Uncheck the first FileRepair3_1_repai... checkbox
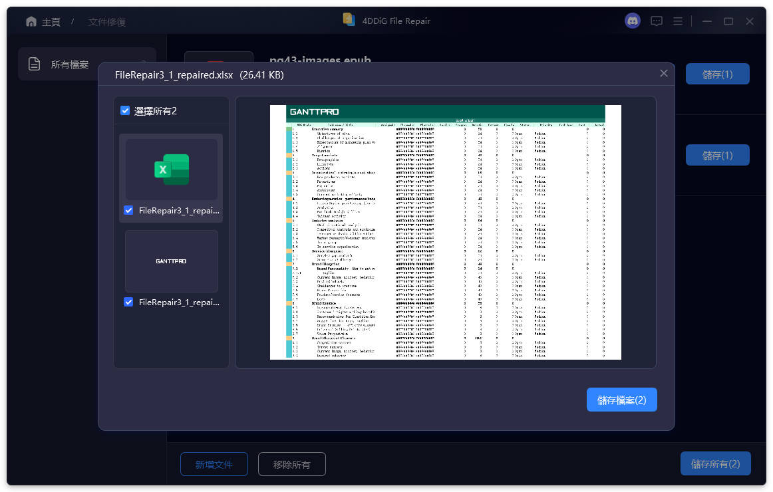773x492 pixels. (x=128, y=210)
